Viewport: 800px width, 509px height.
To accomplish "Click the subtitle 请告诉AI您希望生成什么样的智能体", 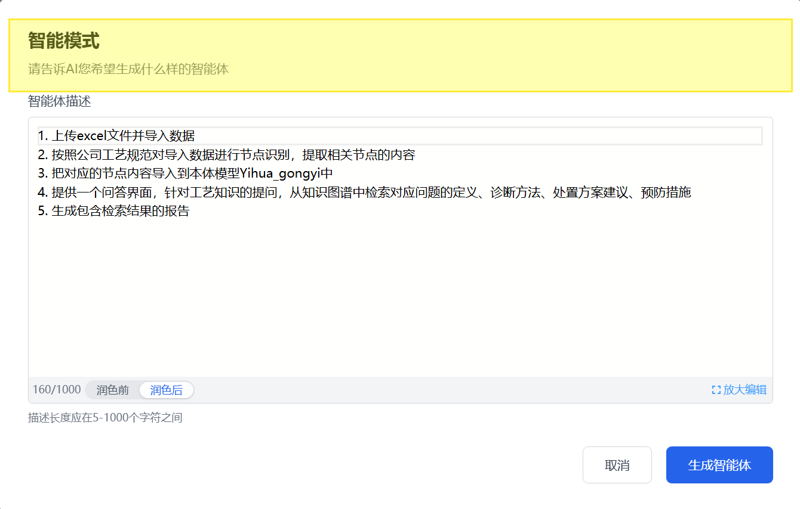I will pyautogui.click(x=128, y=69).
